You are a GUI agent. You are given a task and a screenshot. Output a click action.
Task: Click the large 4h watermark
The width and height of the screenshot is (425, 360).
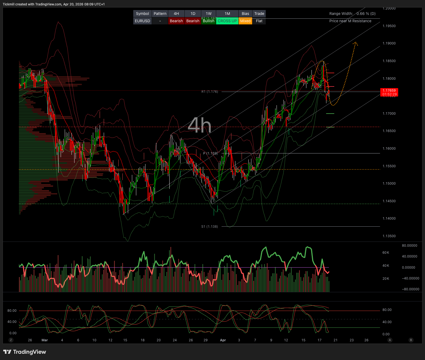click(199, 125)
